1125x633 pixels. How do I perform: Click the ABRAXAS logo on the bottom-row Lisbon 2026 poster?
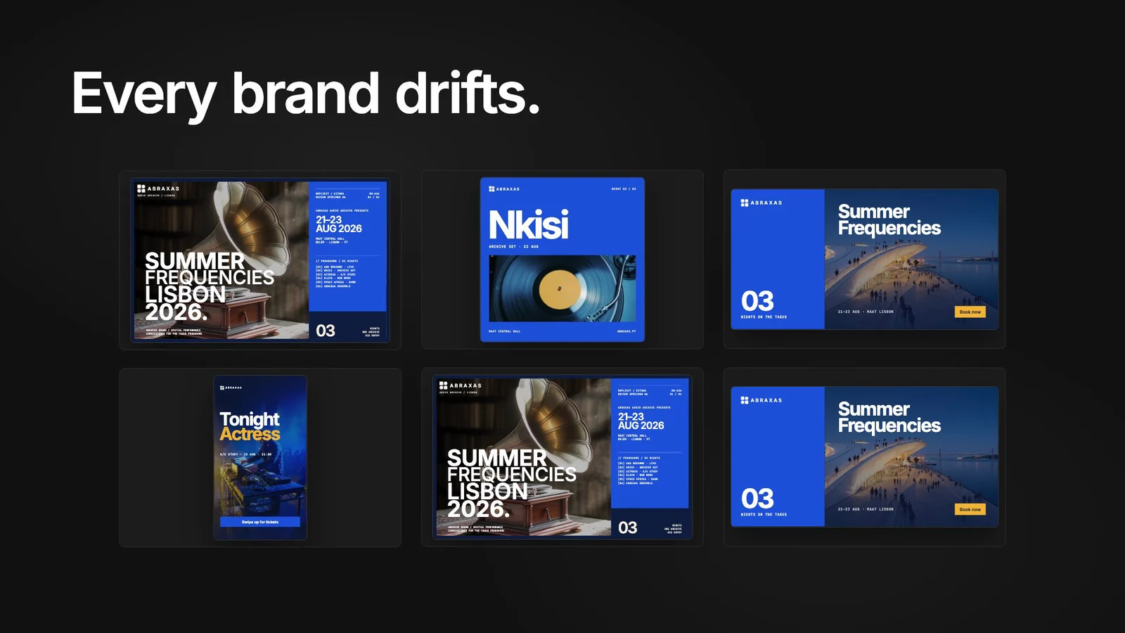tap(461, 385)
